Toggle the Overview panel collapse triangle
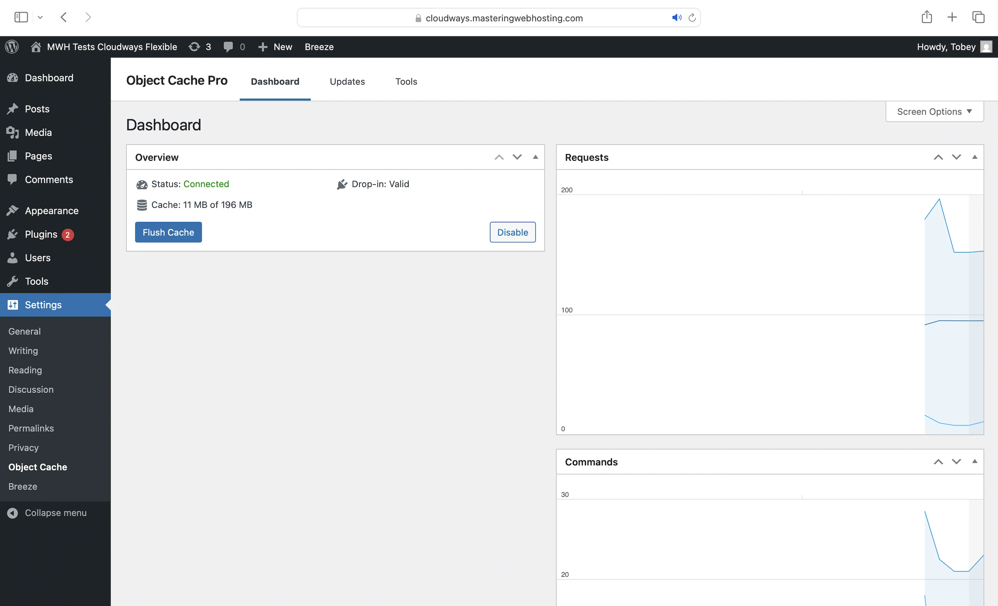Image resolution: width=998 pixels, height=606 pixels. (x=535, y=157)
